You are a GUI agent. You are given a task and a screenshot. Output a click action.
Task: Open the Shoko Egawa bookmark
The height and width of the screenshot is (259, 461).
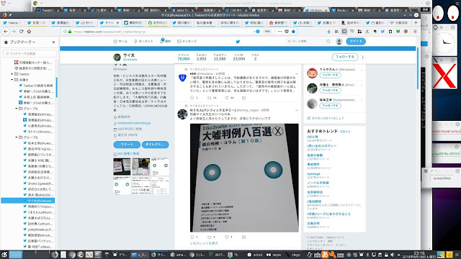pyautogui.click(x=38, y=183)
